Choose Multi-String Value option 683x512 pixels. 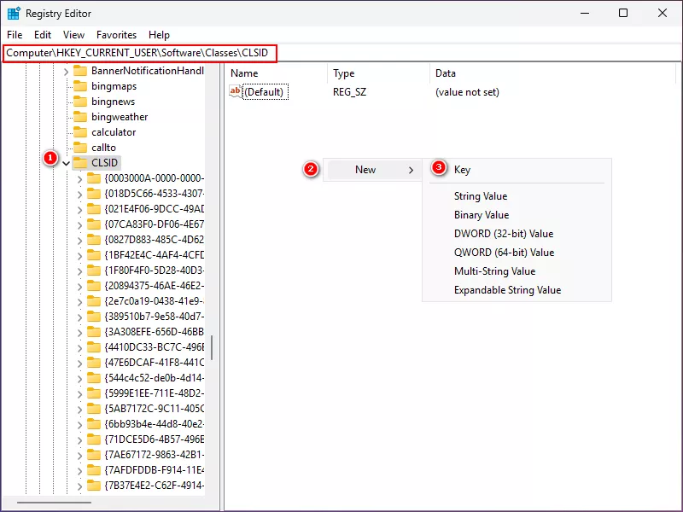(494, 271)
